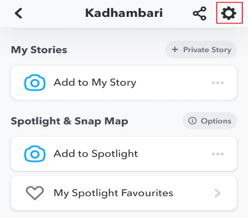248x218 pixels.
Task: Tap the Private Story label text
Action: [207, 50]
